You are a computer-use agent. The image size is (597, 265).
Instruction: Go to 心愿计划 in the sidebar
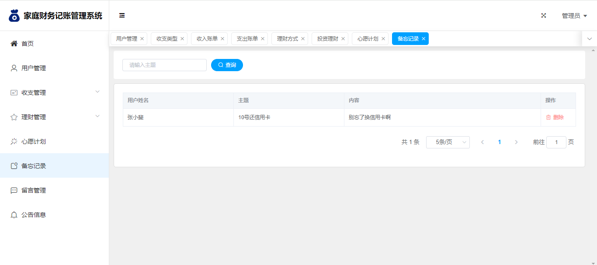pyautogui.click(x=33, y=141)
